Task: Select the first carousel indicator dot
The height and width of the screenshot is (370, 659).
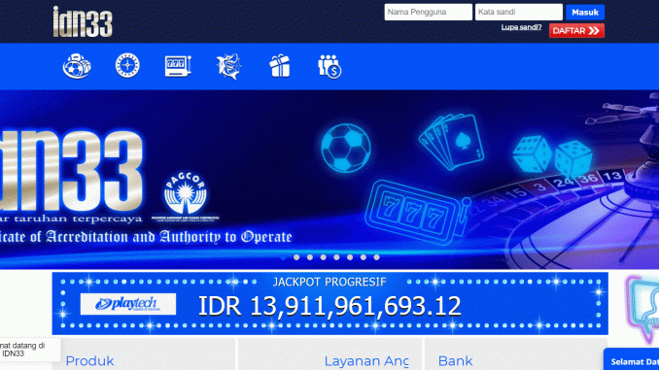Action: [x=283, y=257]
